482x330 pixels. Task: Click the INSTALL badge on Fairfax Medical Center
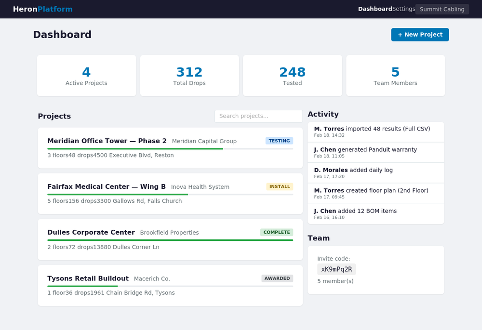(280, 186)
